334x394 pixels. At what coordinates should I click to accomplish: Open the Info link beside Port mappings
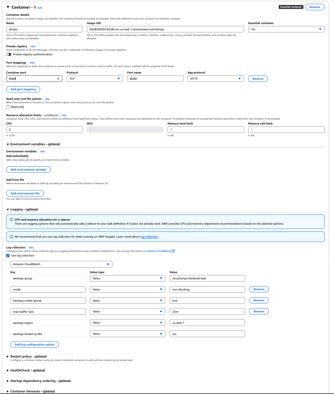(32, 63)
